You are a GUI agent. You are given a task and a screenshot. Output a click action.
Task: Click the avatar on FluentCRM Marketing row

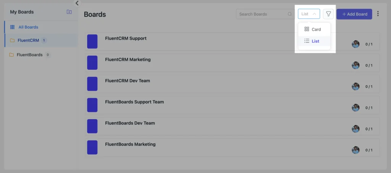[355, 65]
